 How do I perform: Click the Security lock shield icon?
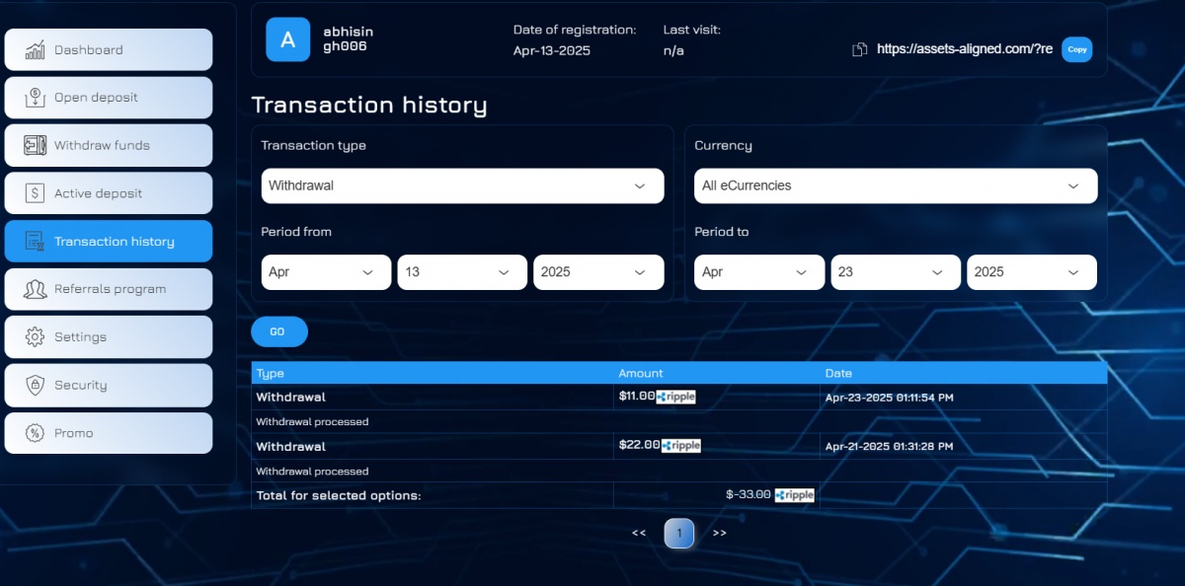tap(36, 385)
